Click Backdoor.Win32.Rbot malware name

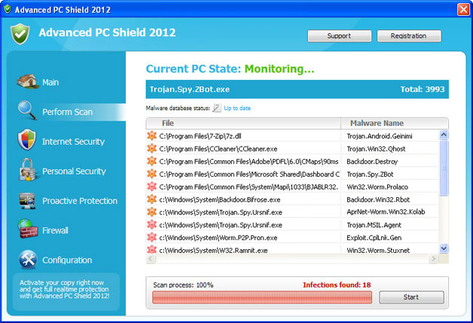tap(378, 200)
